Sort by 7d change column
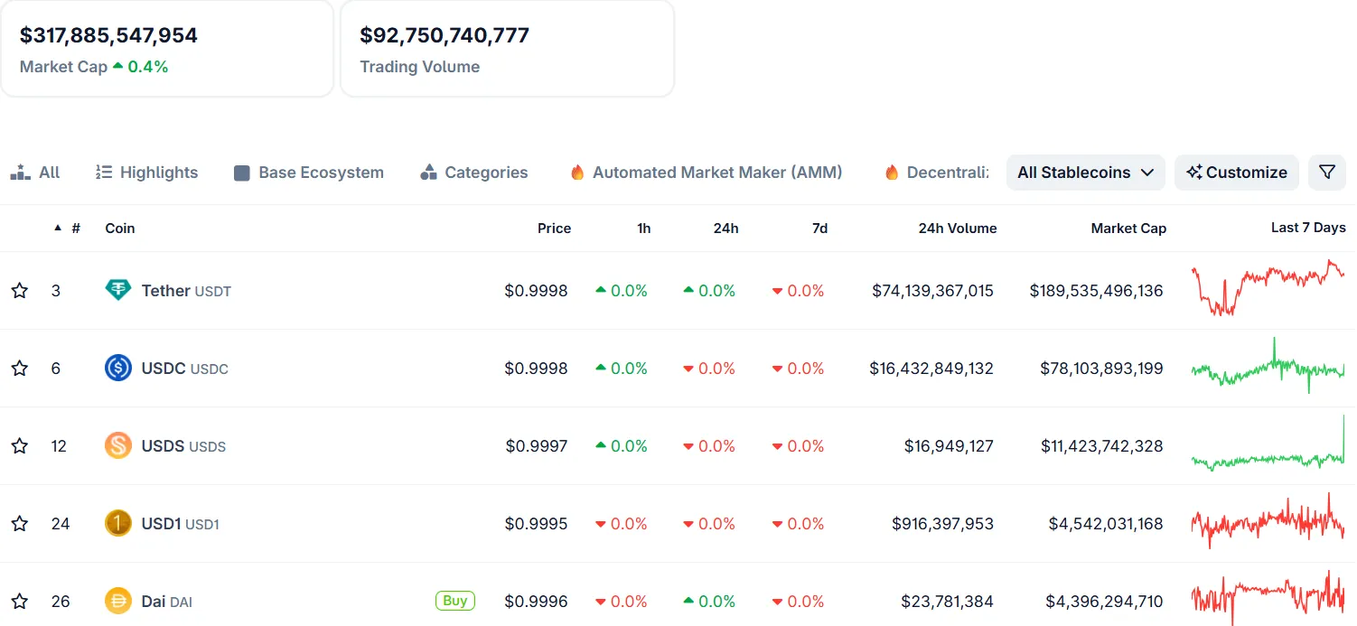 click(x=819, y=229)
